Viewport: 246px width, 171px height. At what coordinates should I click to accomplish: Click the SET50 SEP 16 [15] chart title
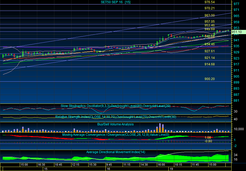tap(116, 2)
